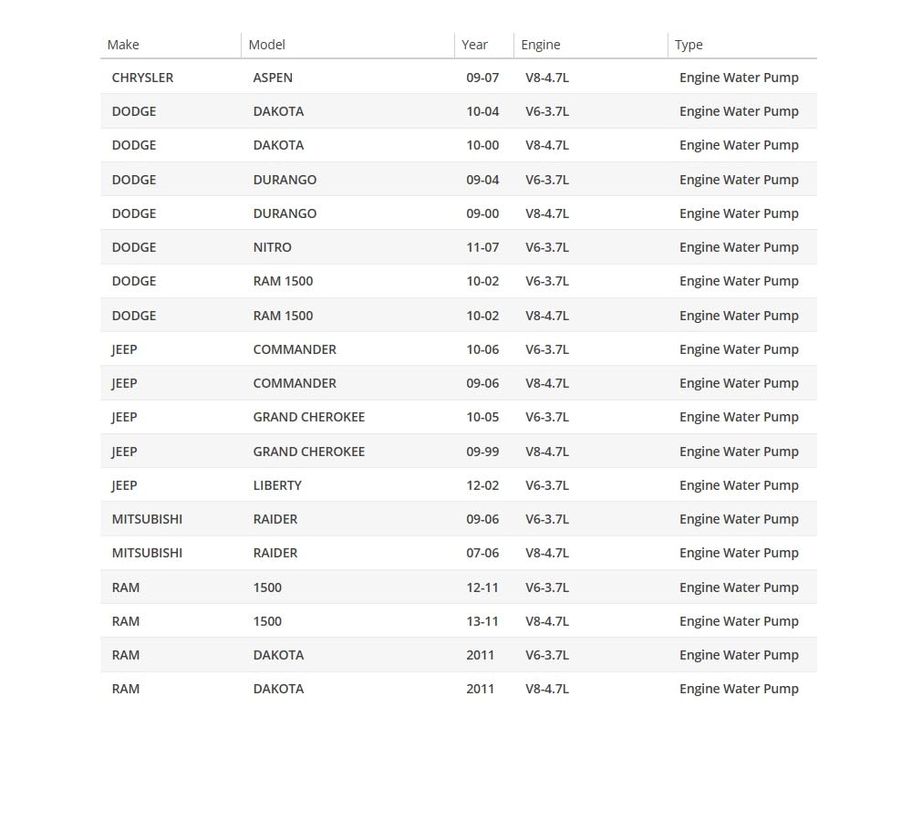Select the year cell reading 12-02

(x=482, y=485)
